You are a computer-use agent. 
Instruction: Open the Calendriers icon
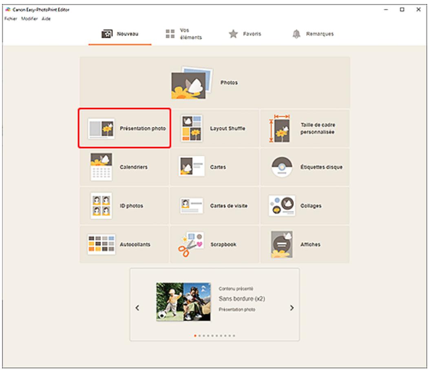click(x=101, y=167)
